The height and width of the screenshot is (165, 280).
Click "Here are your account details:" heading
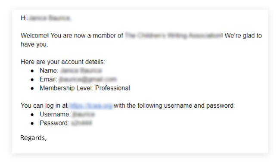click(63, 62)
